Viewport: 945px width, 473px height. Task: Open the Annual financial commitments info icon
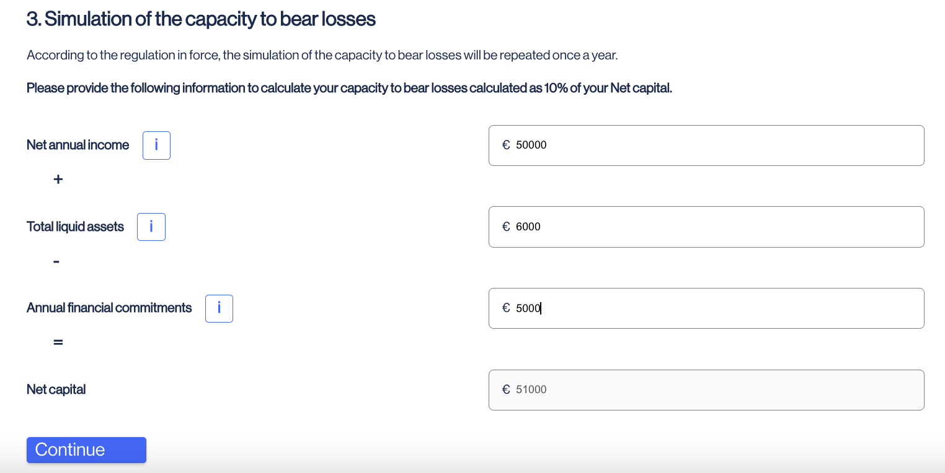[219, 308]
